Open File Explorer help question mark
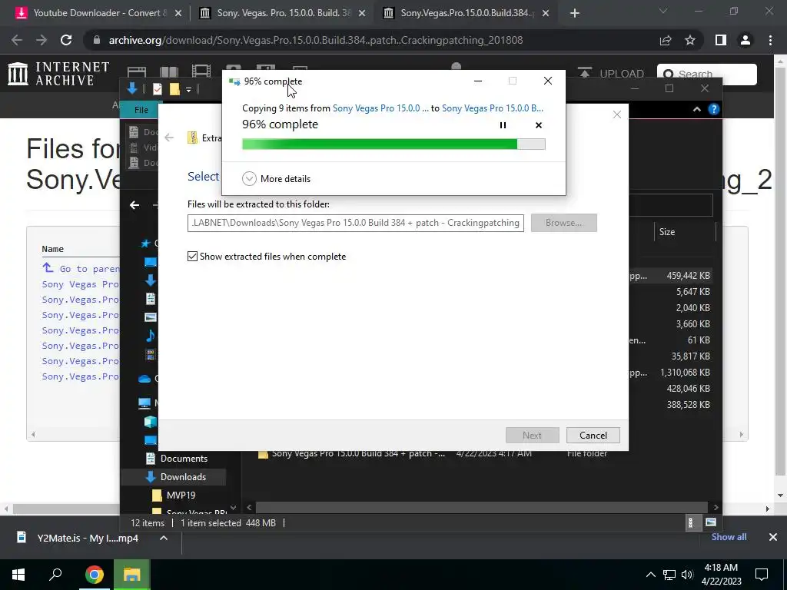Viewport: 787px width, 590px height. click(x=714, y=109)
